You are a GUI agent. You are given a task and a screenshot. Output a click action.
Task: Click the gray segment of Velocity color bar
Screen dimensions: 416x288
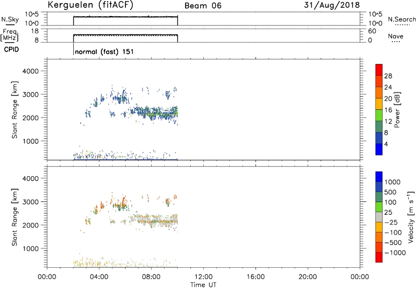tap(379, 217)
